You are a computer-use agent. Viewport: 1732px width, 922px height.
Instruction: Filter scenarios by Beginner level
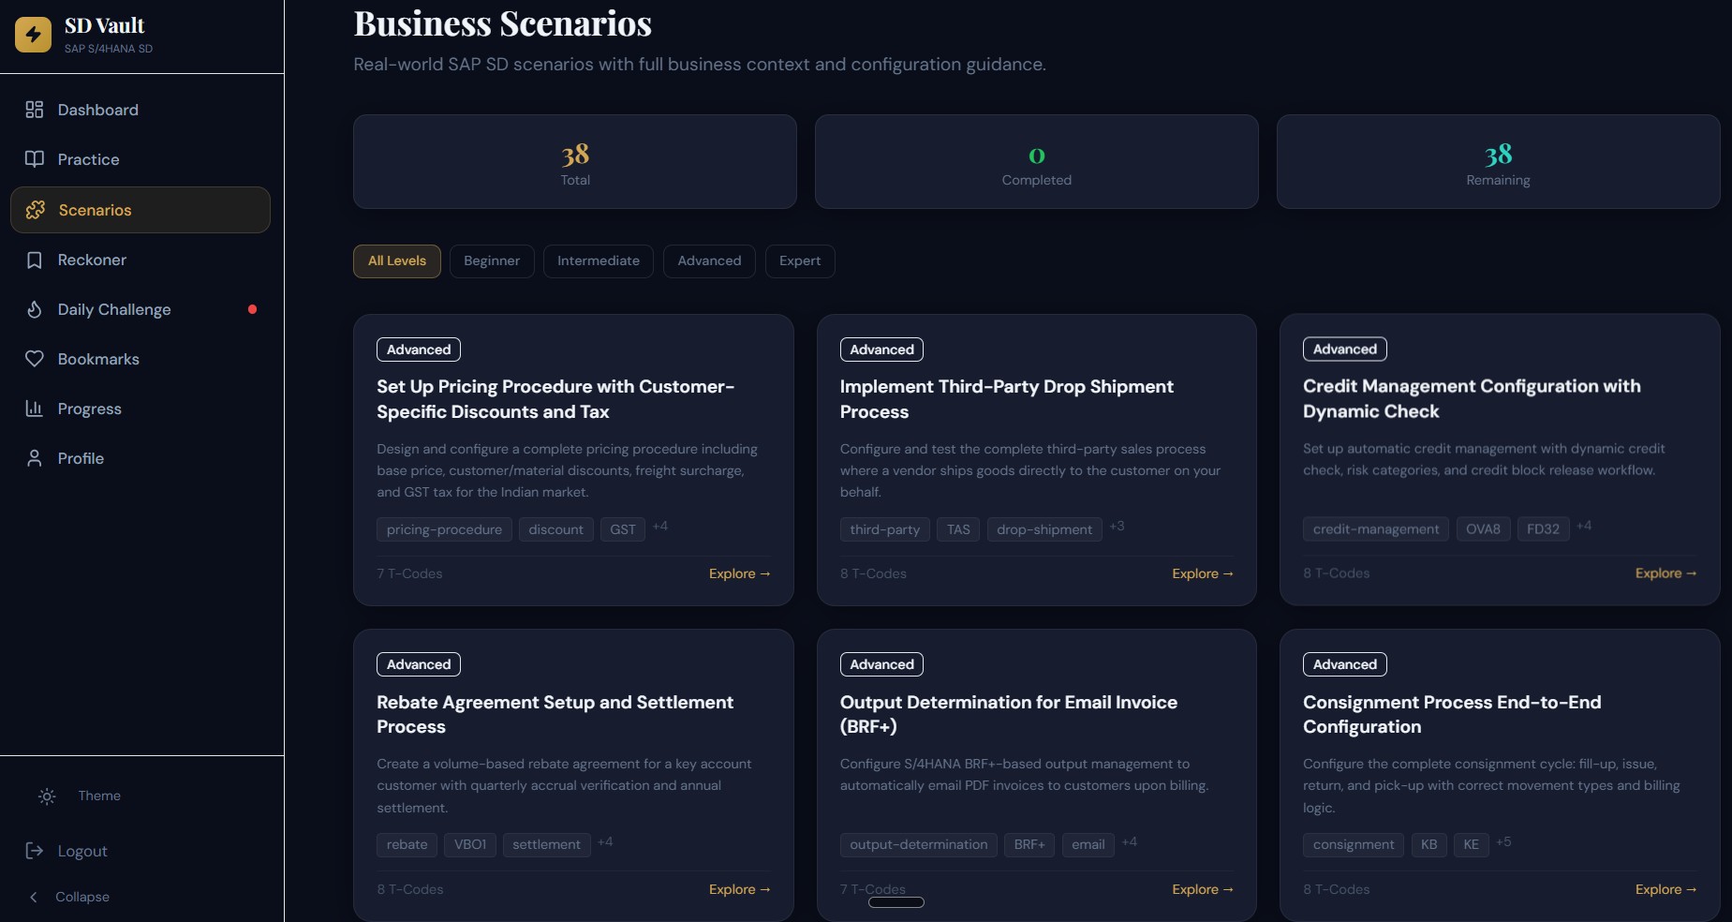coord(492,260)
